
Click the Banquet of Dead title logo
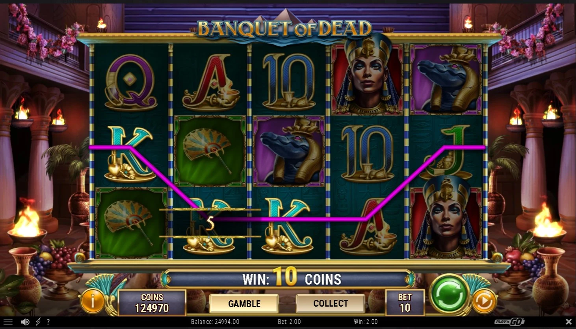[284, 28]
